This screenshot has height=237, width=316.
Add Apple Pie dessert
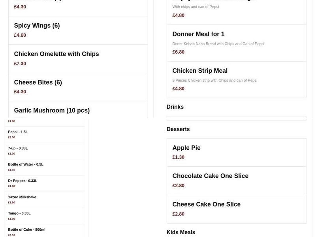pyautogui.click(x=186, y=148)
